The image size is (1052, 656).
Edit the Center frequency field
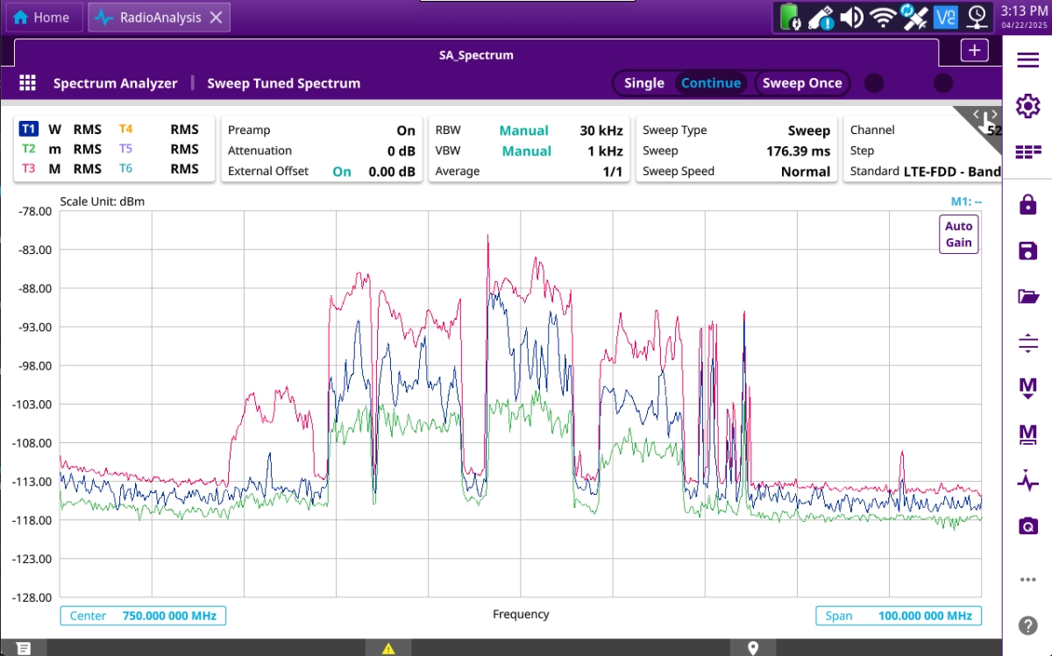click(x=143, y=616)
